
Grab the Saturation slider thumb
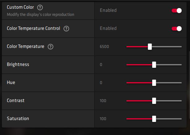(154, 119)
